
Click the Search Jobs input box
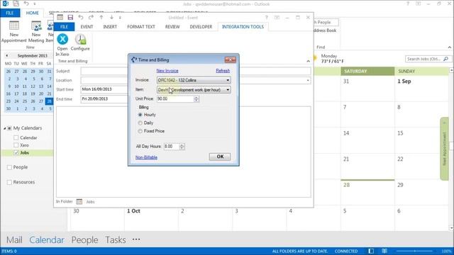pyautogui.click(x=424, y=59)
